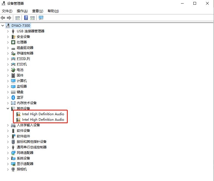The height and width of the screenshot is (181, 214).
Task: Click the 设备管理器 title bar app icon
Action: pyautogui.click(x=3, y=3)
